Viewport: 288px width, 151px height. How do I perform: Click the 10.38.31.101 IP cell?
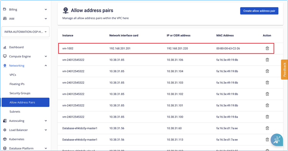pyautogui.click(x=175, y=105)
